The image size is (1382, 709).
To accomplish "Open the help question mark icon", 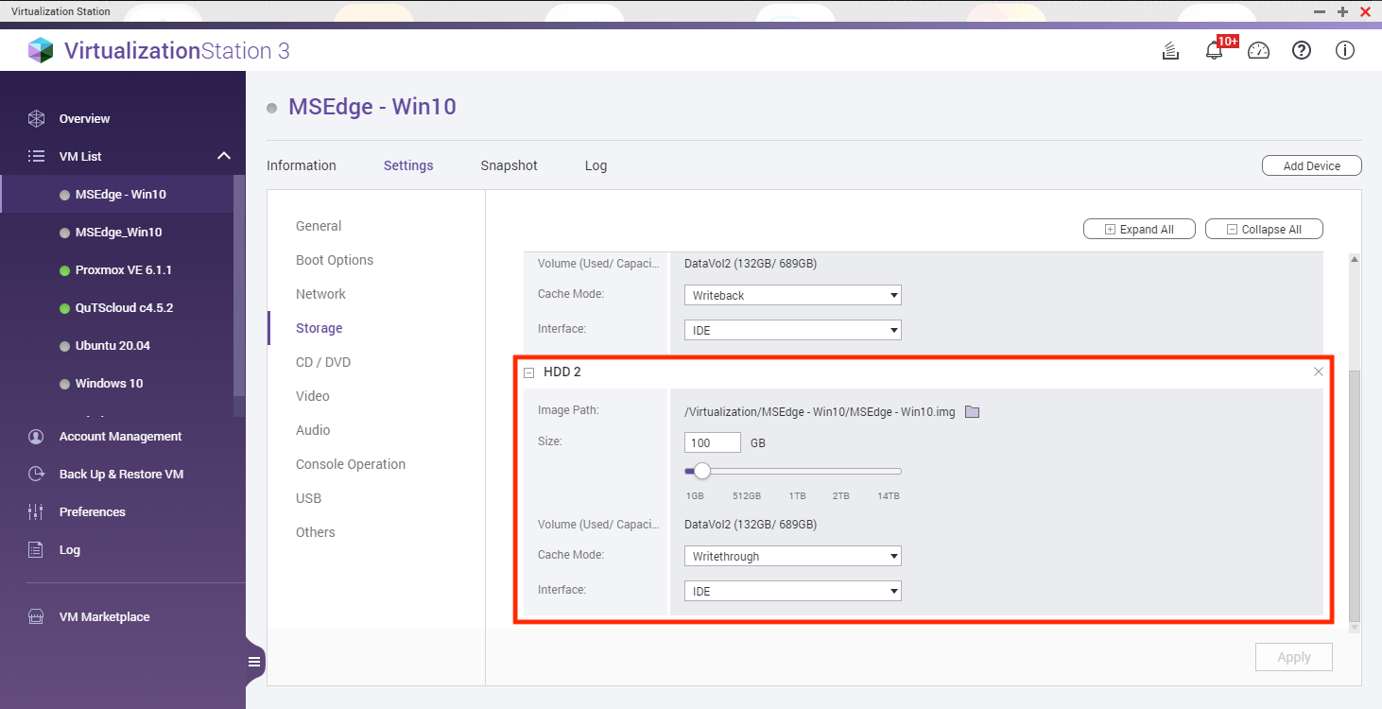I will pos(1302,51).
